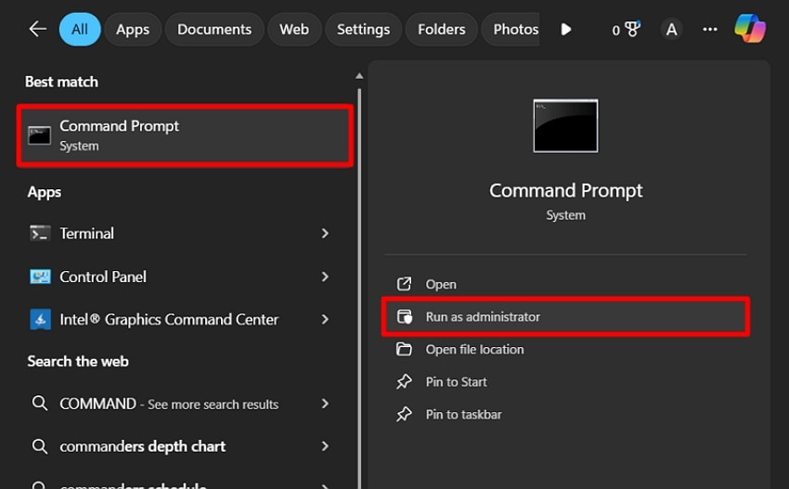Choose Pin to Start

[565, 382]
